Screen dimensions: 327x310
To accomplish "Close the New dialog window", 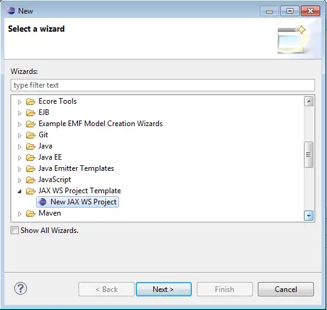I will pos(310,11).
